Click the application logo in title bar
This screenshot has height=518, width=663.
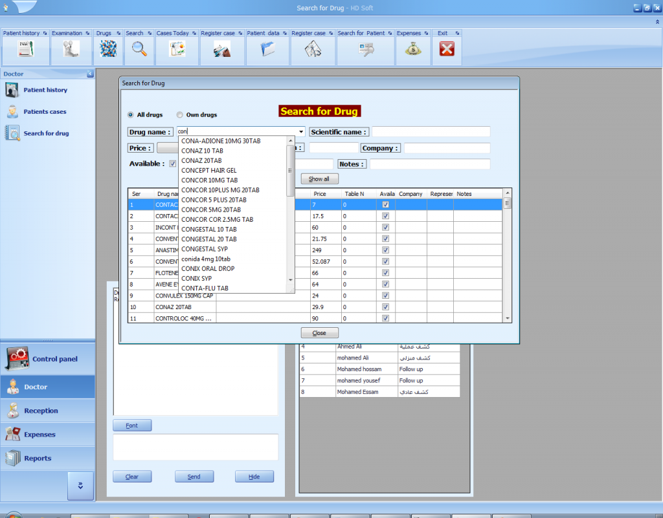click(x=6, y=8)
